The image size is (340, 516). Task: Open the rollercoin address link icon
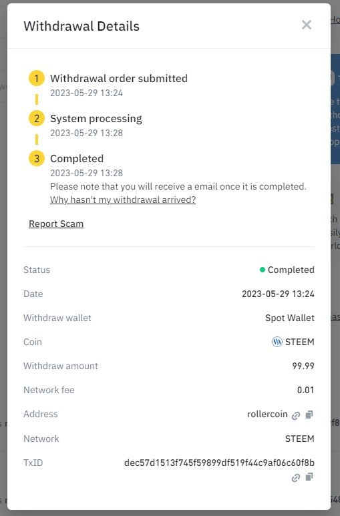coord(296,416)
